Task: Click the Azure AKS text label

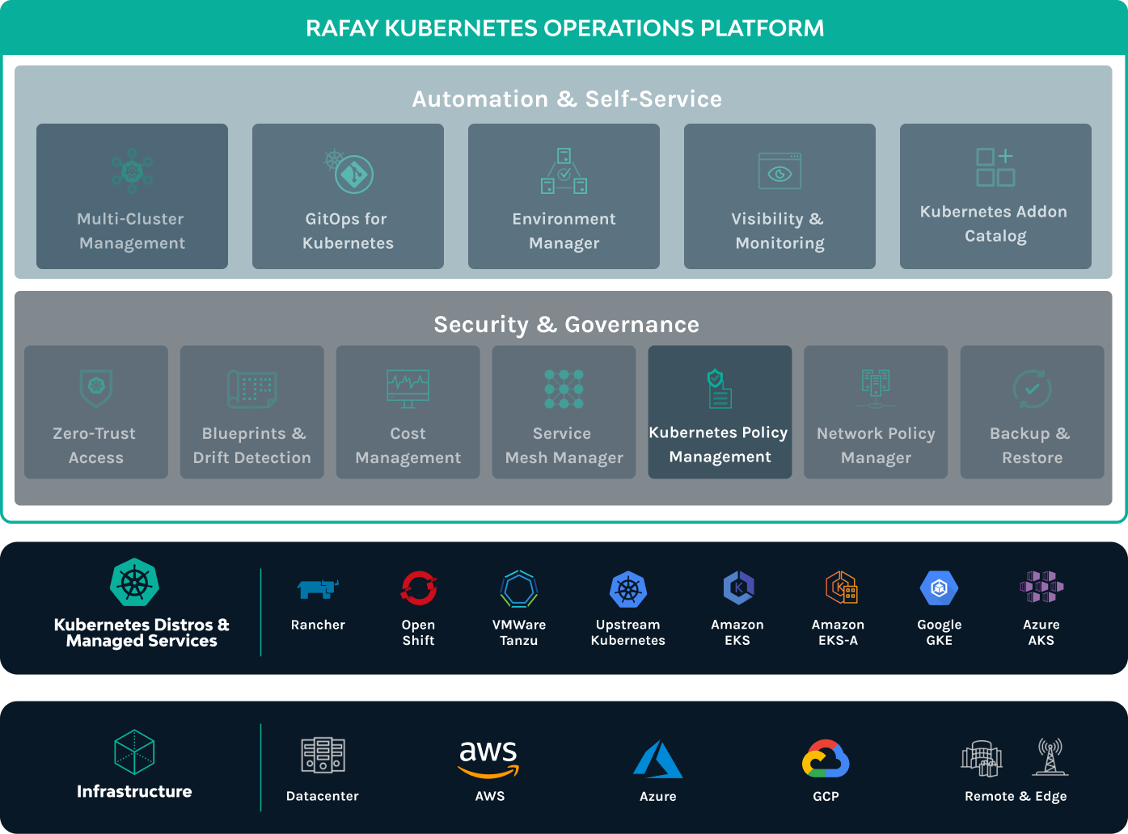Action: 1041,633
